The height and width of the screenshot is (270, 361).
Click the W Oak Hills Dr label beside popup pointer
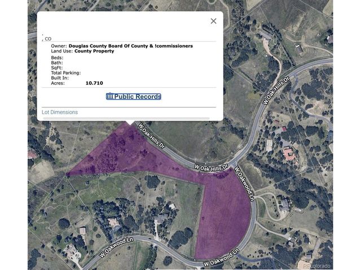[x=152, y=136]
